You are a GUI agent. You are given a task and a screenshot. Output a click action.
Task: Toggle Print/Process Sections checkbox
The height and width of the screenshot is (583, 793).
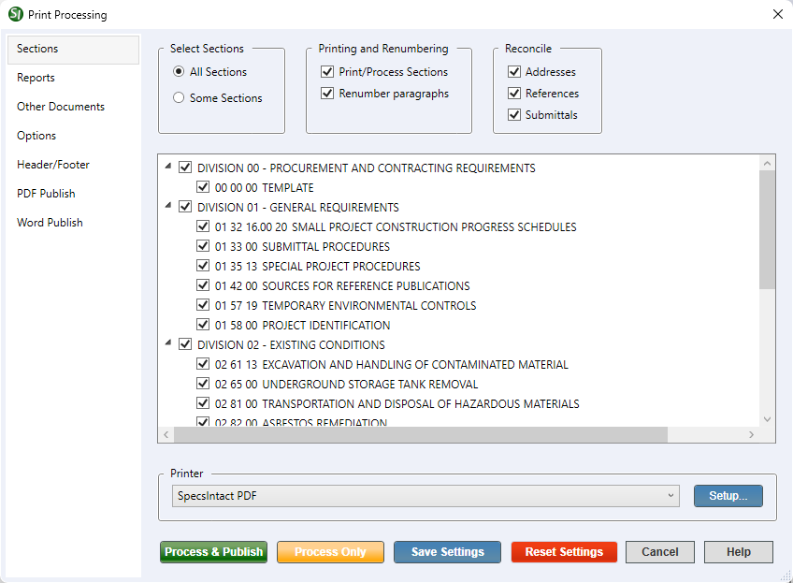(x=327, y=71)
